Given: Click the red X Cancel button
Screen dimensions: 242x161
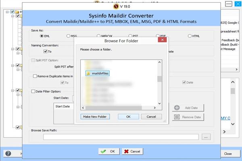Looking at the screenshot, I should coord(132,151).
